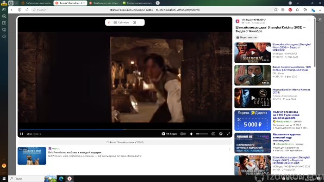324x182 pixels.
Task: Click the Yandex Y icon in overlay toolbar
Action: pyautogui.click(x=109, y=23)
